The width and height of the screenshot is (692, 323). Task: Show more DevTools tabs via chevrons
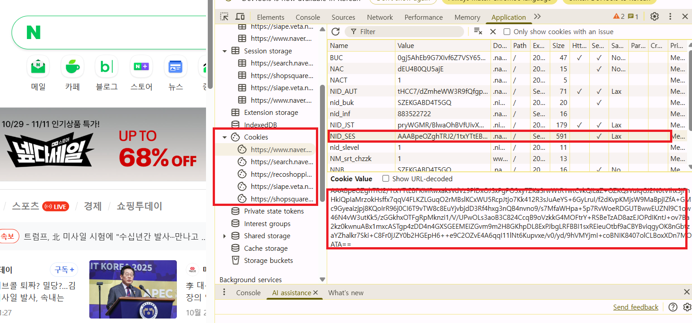pos(537,17)
